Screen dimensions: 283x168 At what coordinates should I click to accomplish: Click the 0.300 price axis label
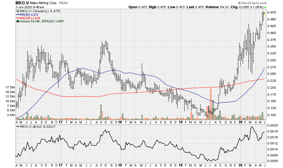271,60
